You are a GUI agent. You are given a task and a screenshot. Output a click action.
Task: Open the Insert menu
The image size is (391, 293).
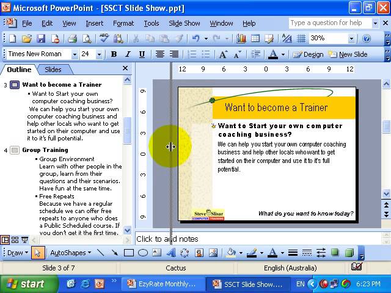click(x=94, y=23)
